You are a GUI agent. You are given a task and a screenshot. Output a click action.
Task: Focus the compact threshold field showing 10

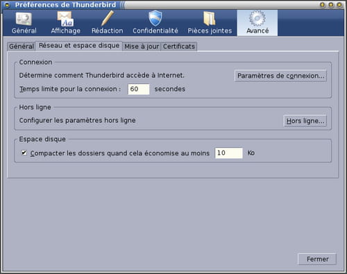pyautogui.click(x=229, y=153)
